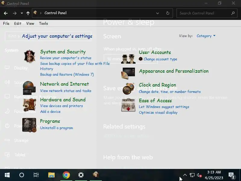
Task: Click Review your computer's status
Action: coord(66,58)
